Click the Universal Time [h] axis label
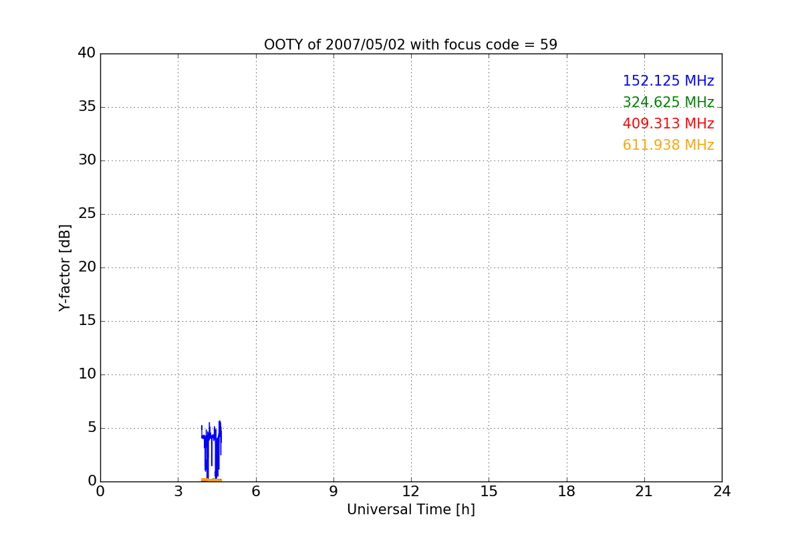This screenshot has height=535, width=802. pos(410,510)
